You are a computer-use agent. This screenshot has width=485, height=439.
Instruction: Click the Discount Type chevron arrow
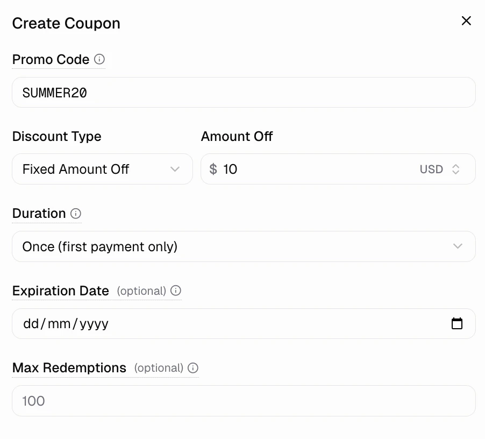tap(175, 169)
